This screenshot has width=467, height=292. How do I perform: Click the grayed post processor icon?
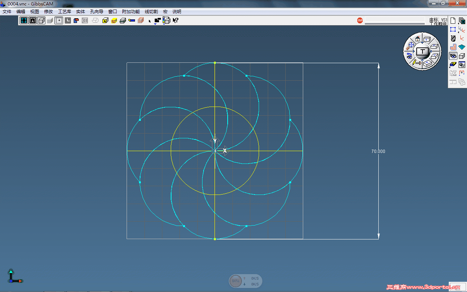pyautogui.click(x=453, y=73)
